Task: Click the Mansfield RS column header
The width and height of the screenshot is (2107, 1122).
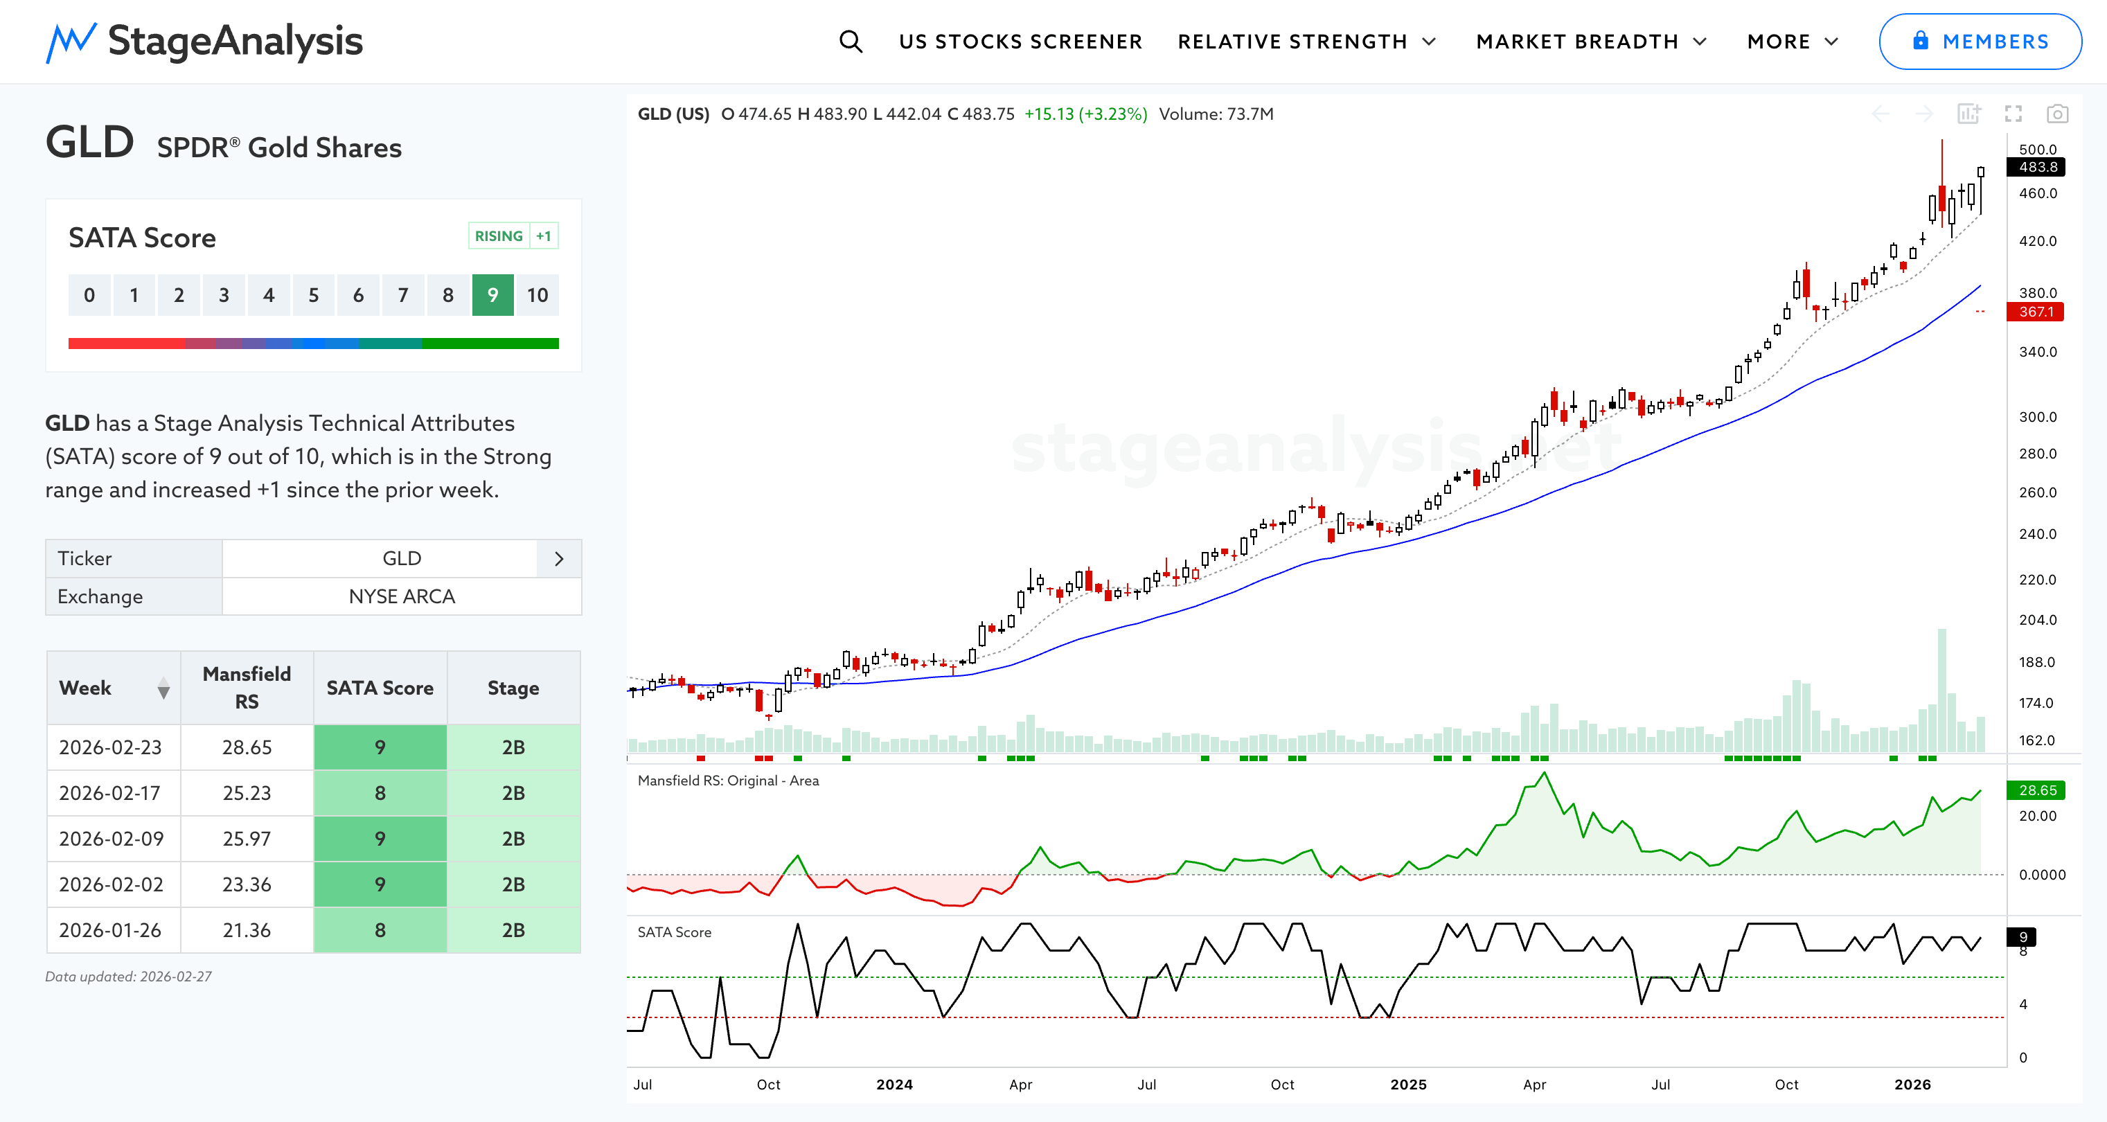Action: point(246,688)
